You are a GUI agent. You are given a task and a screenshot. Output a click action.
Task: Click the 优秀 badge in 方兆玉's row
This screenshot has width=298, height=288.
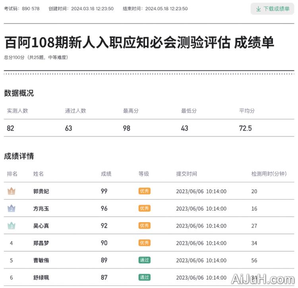click(145, 208)
